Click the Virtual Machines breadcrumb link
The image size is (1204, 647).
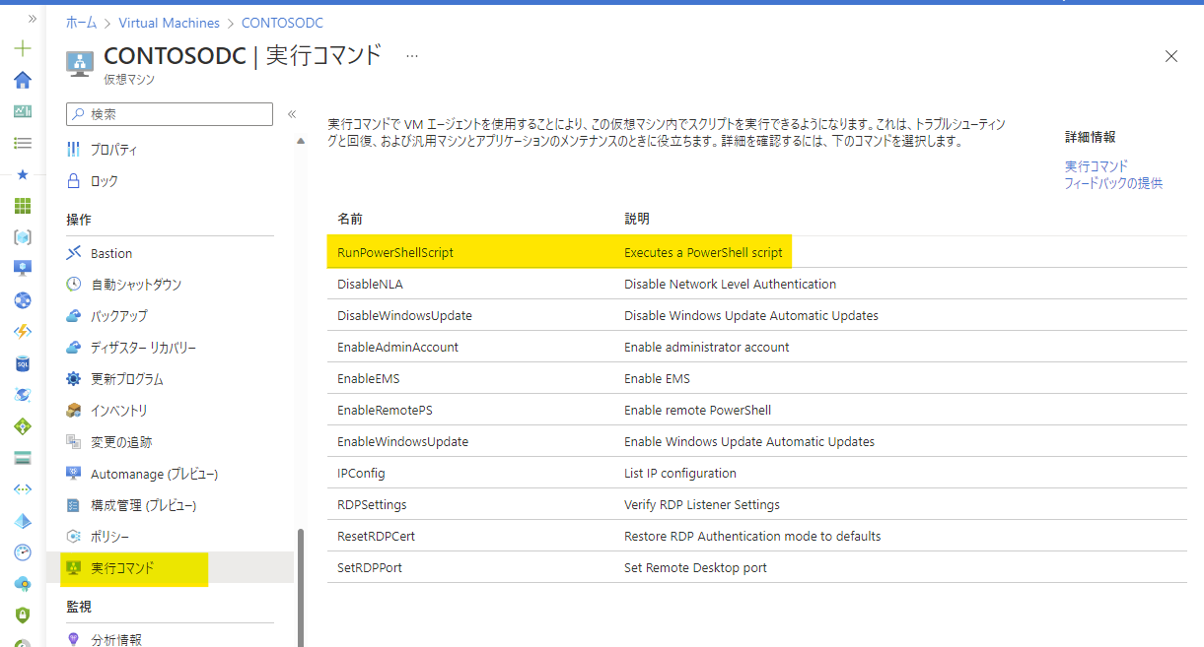click(168, 23)
